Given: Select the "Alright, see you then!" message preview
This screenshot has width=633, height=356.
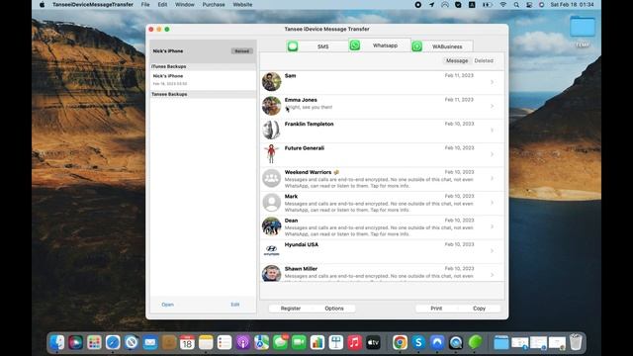Looking at the screenshot, I should pos(309,108).
